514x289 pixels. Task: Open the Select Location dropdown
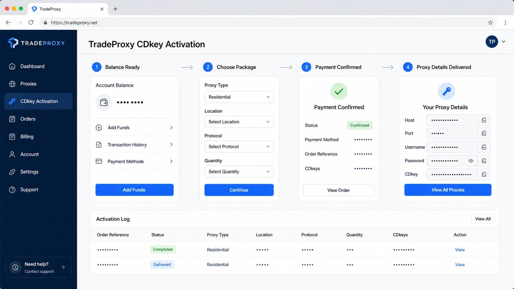[239, 122]
